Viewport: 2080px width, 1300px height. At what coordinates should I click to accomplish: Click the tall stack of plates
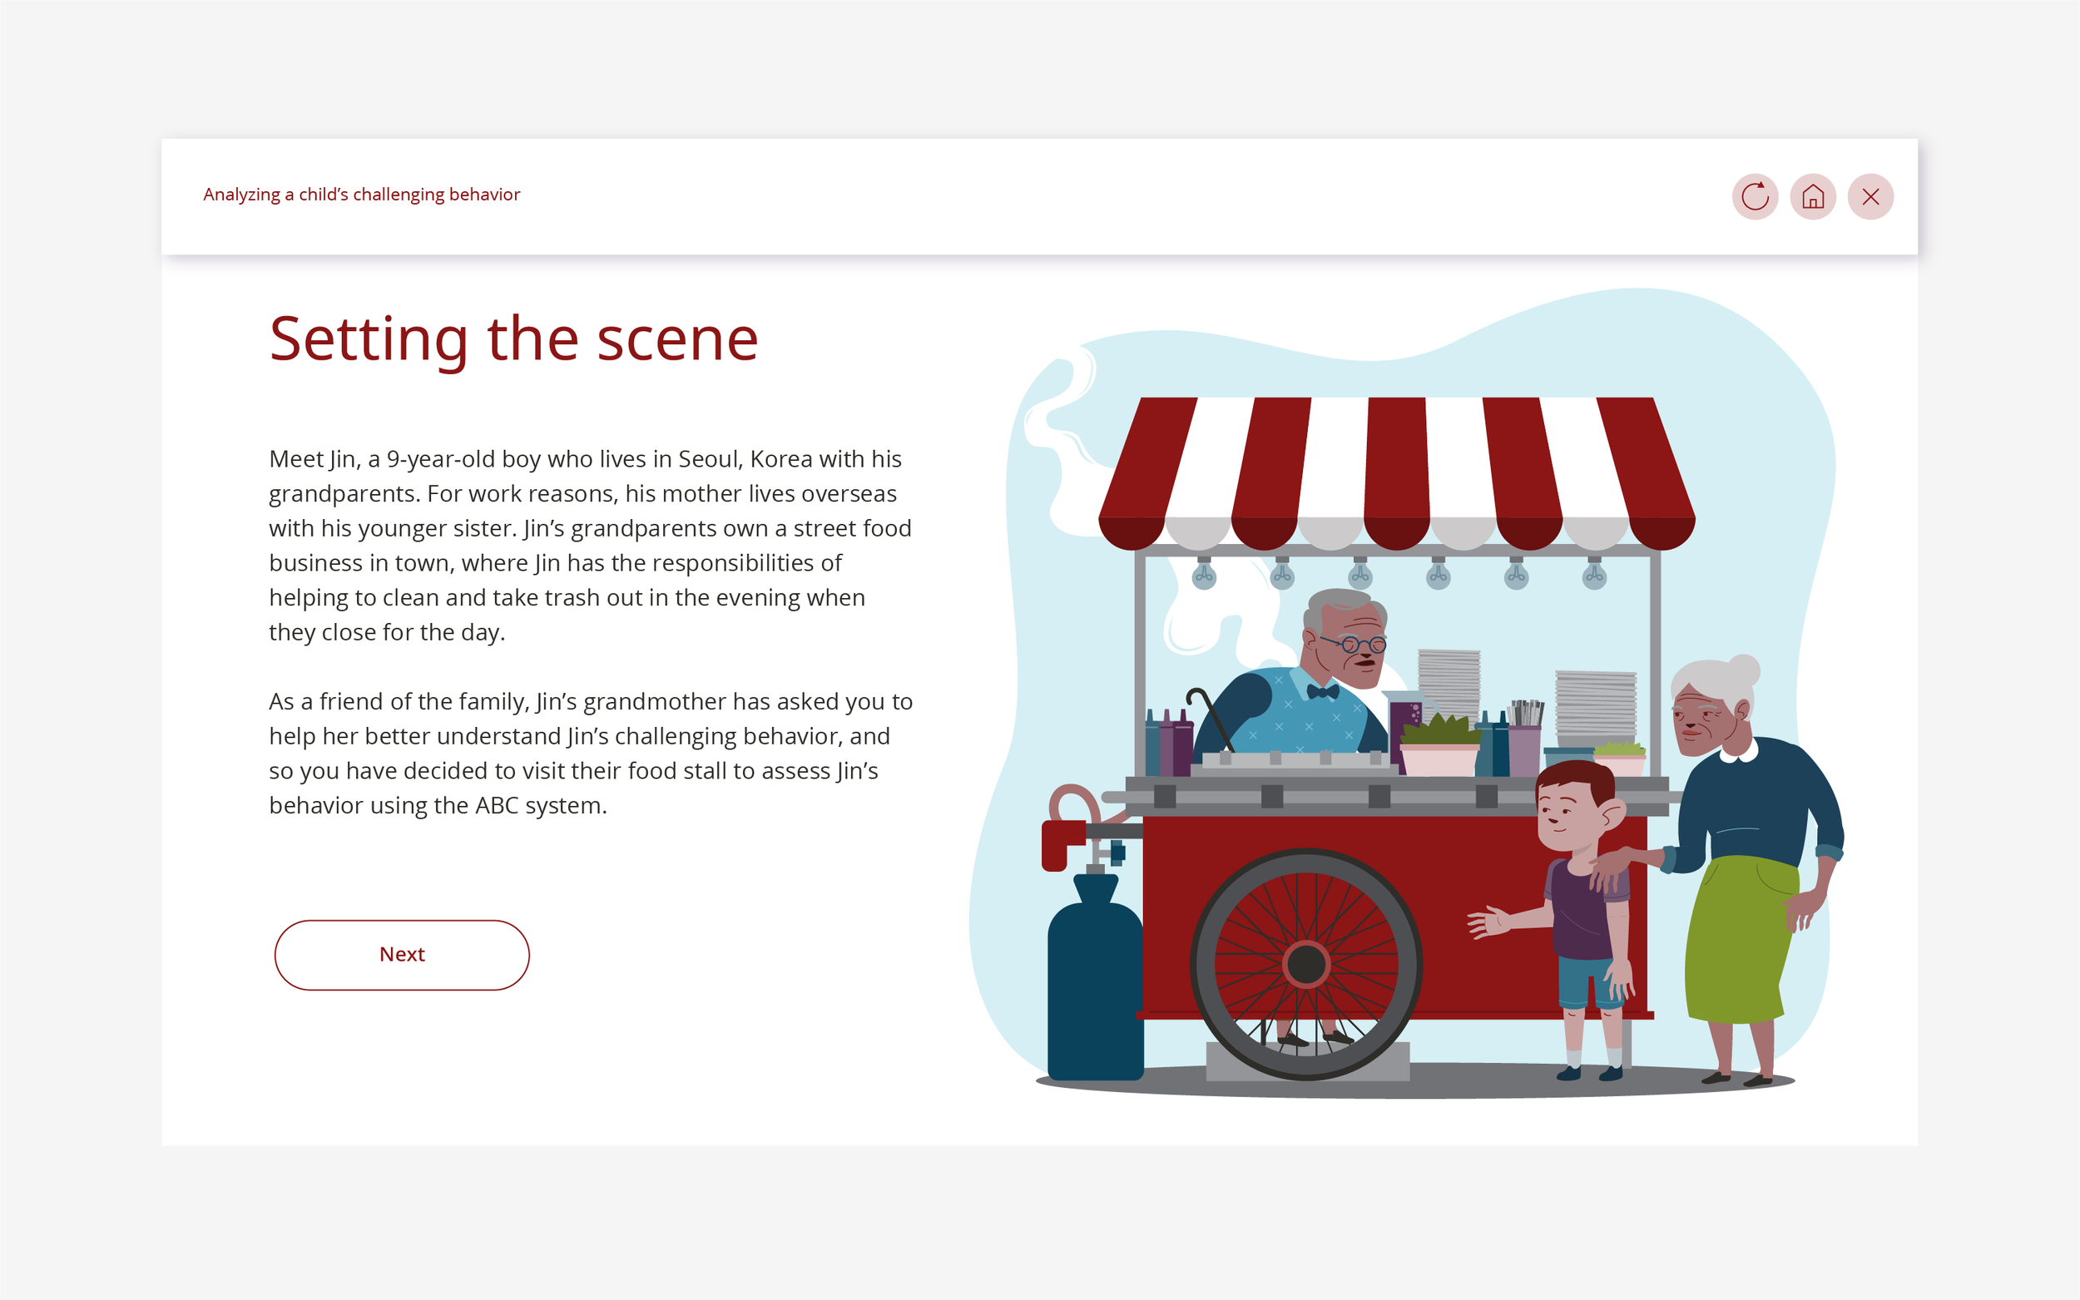(1449, 684)
